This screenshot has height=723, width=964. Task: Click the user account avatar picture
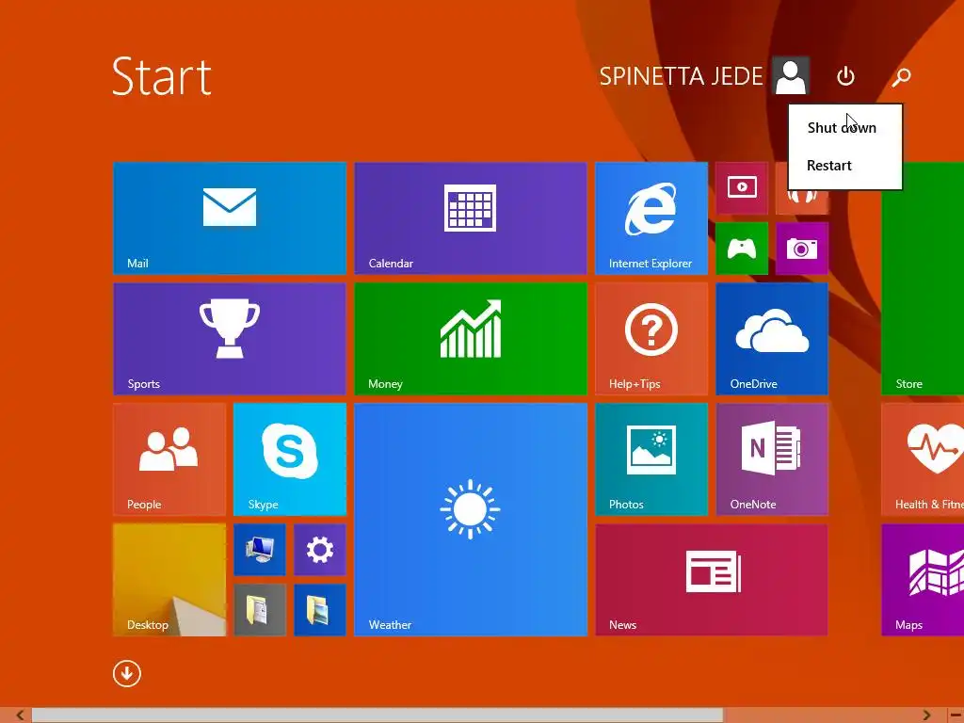pos(791,76)
